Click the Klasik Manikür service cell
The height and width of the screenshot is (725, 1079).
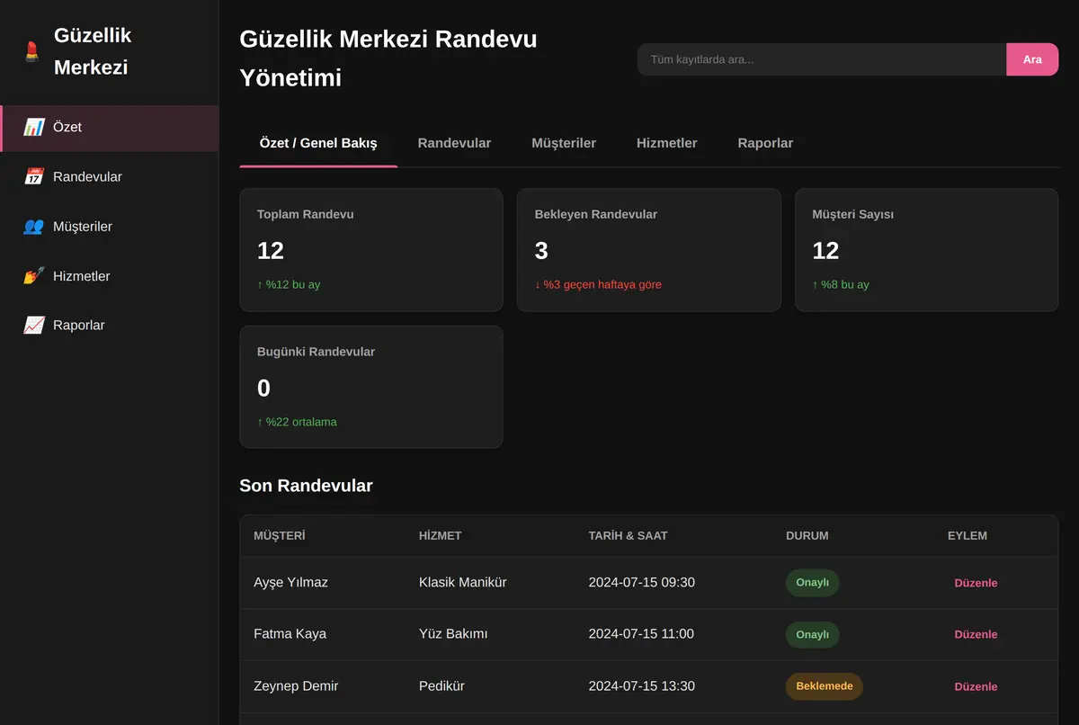pos(463,583)
